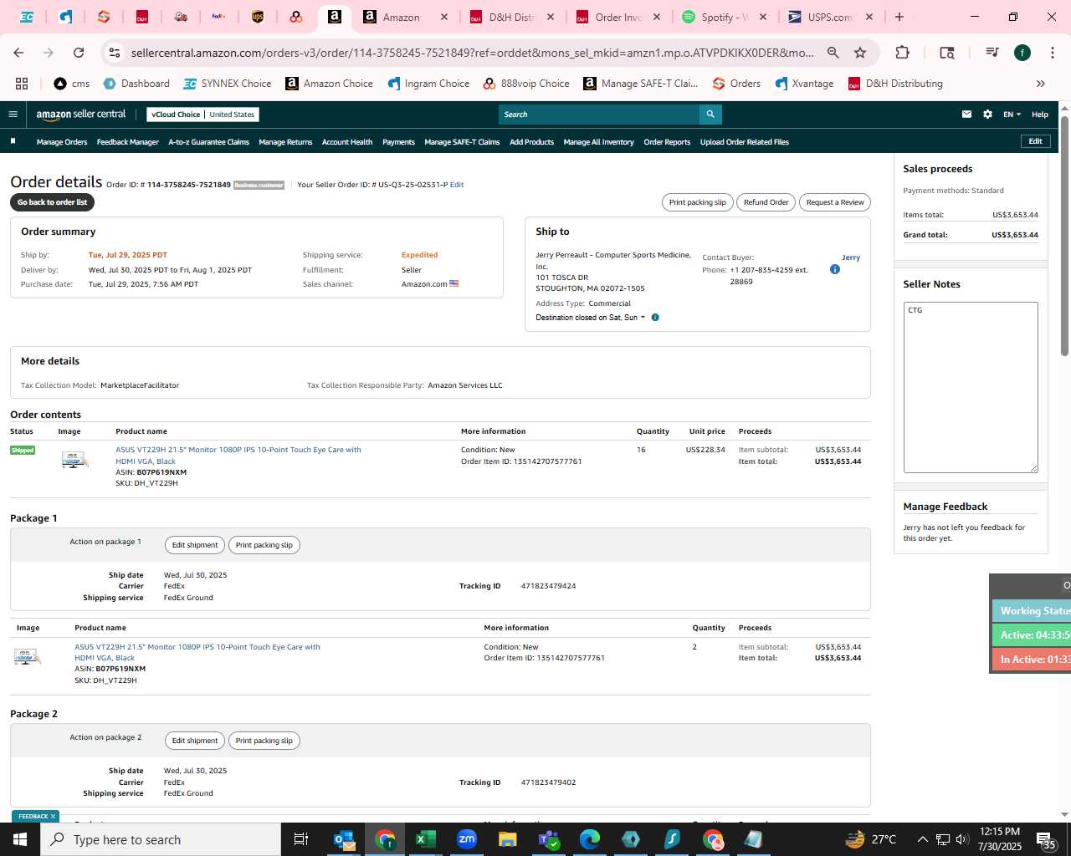1071x856 pixels.
Task: Click Request a Review button
Action: pyautogui.click(x=835, y=202)
